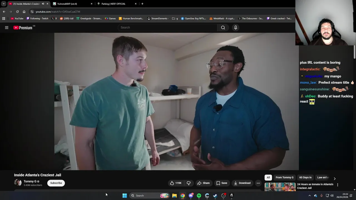
Task: Click the microphone tray icon
Action: [x=322, y=196]
